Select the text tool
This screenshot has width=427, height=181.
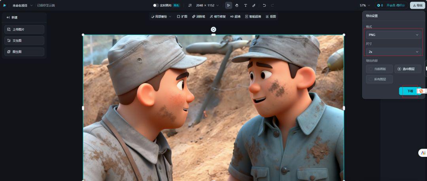pos(246,6)
